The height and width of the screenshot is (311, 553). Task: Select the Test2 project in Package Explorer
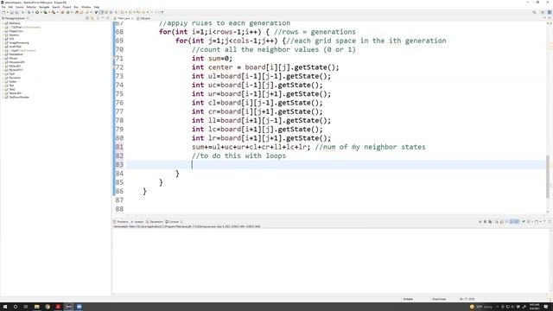pos(12,89)
